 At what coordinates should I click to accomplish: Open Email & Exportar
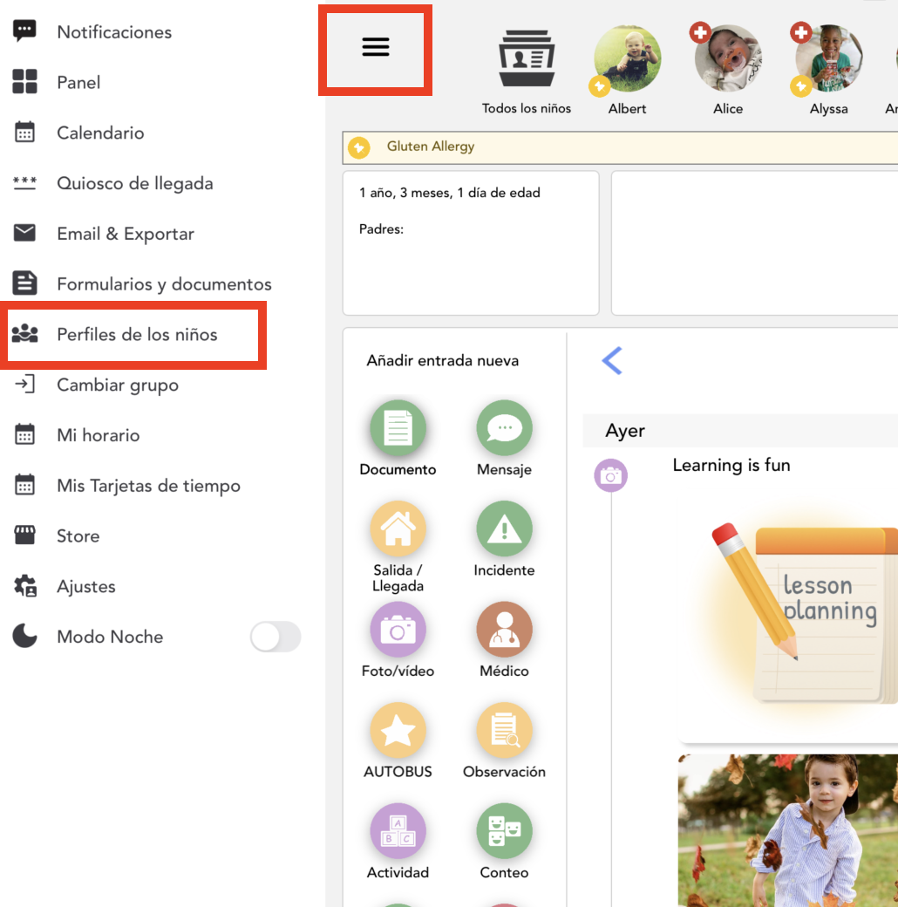[126, 234]
